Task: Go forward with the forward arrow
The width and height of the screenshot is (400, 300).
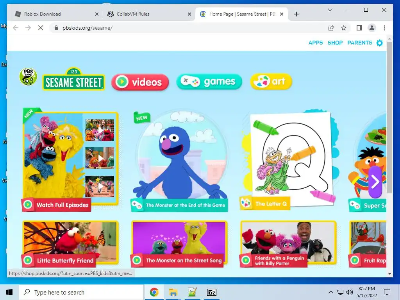Action: point(28,28)
